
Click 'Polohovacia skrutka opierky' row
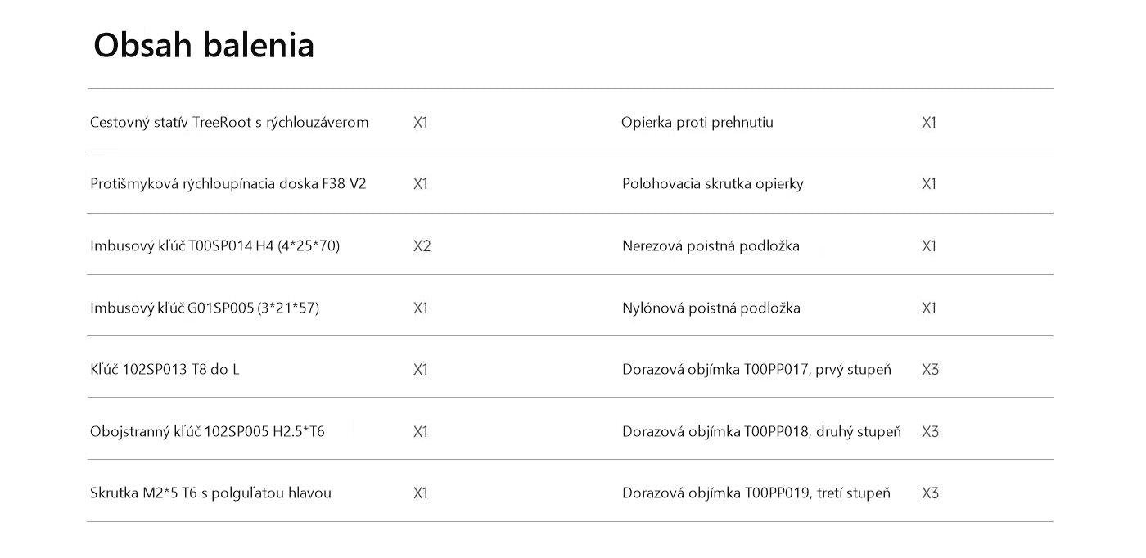coord(713,184)
